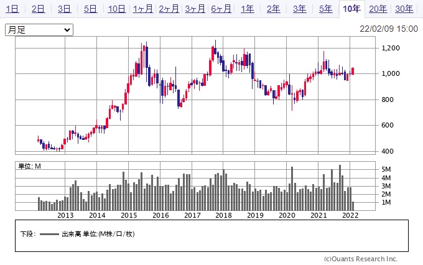
Task: Open the 30年 chart view
Action: click(404, 9)
